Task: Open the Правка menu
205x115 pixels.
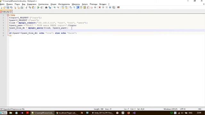Action: tap(9, 4)
